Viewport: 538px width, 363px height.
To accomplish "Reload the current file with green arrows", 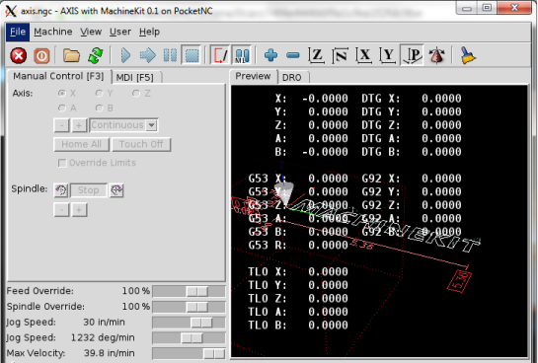I will (96, 55).
